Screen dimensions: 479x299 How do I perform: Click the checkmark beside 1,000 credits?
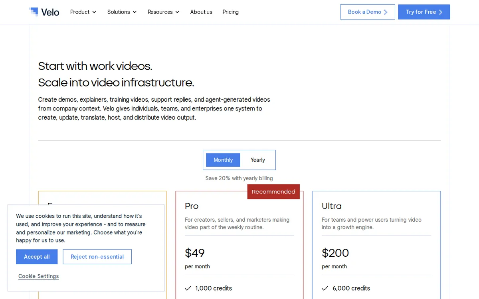click(188, 288)
